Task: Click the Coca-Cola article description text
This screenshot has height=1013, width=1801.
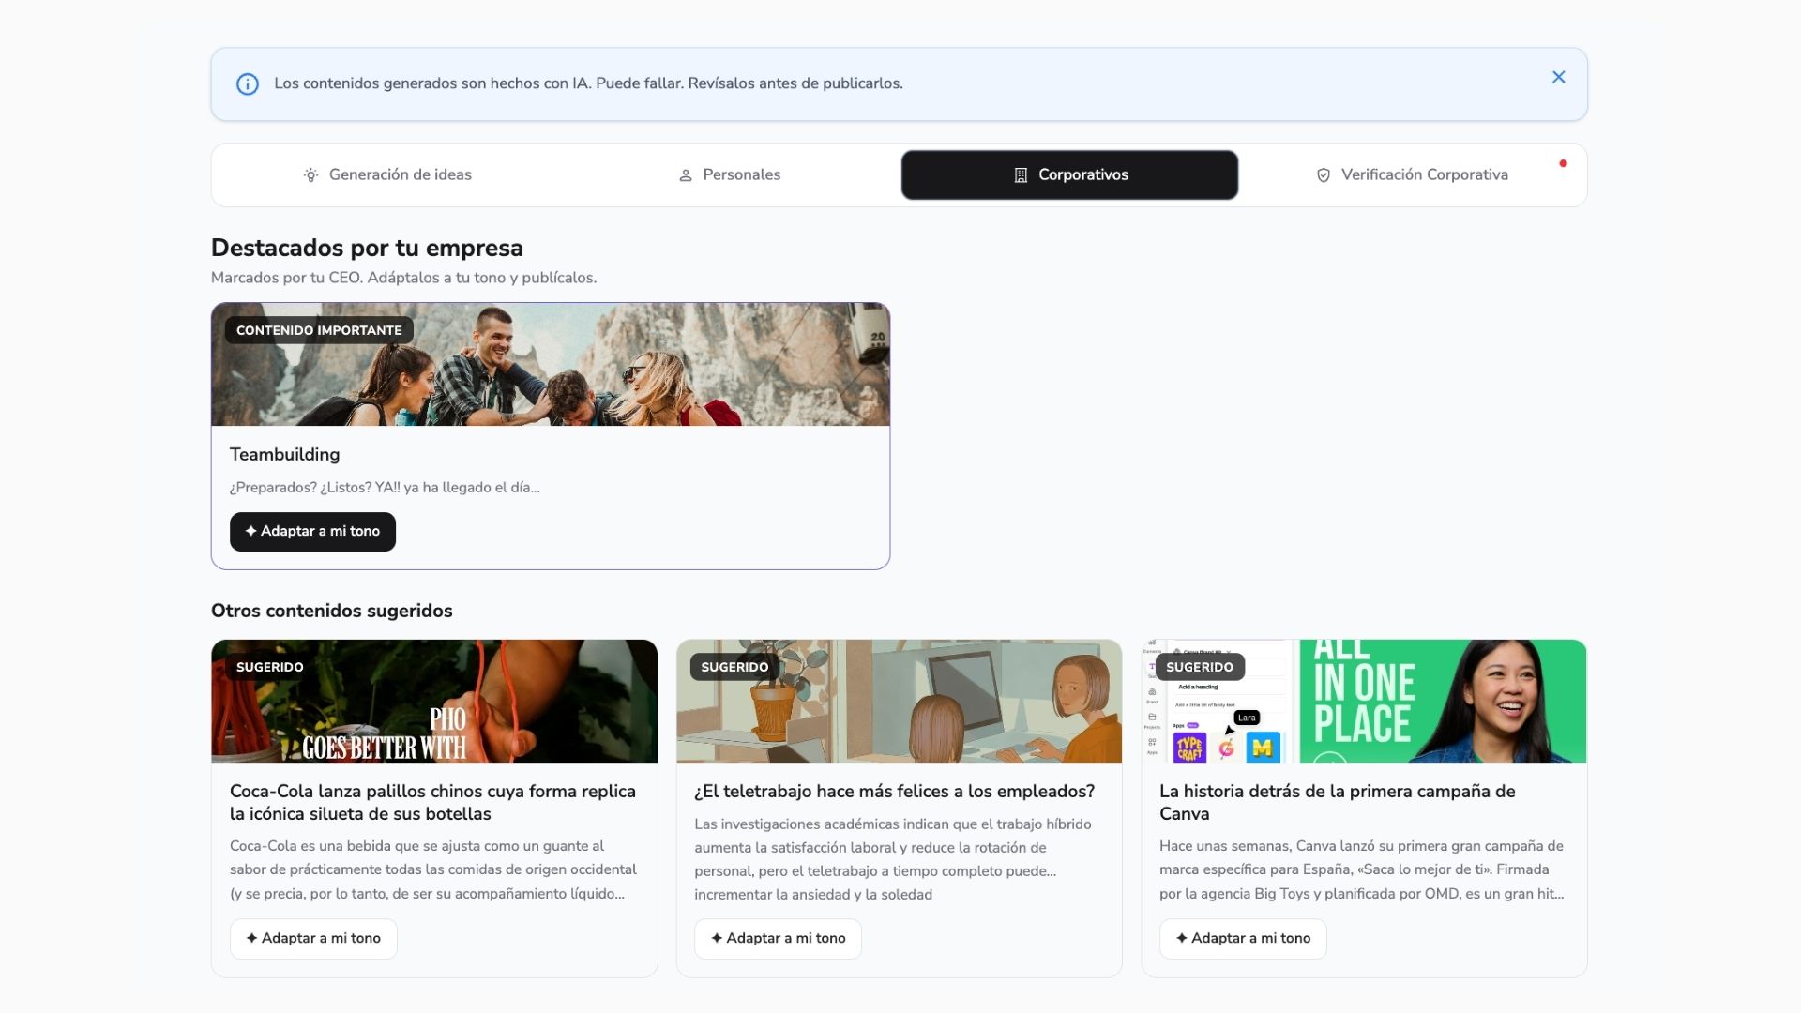Action: pos(433,869)
